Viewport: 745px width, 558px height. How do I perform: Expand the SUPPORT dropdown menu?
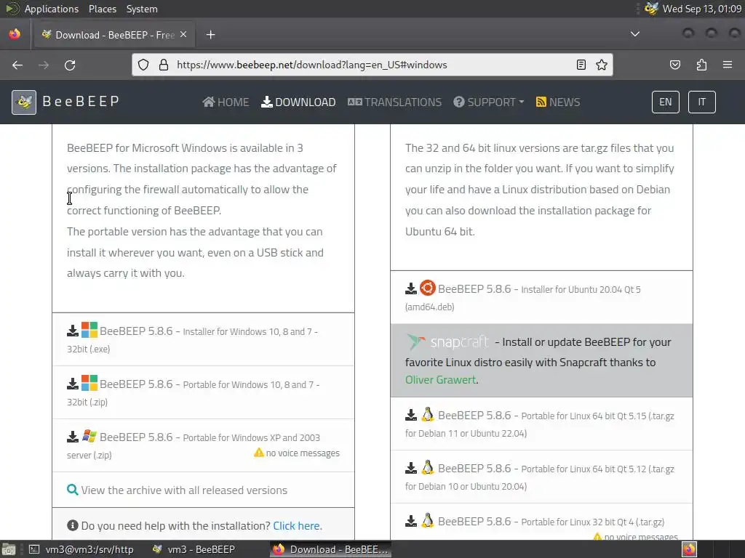tap(488, 102)
